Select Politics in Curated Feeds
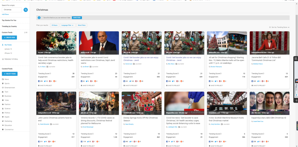 pos(7,113)
